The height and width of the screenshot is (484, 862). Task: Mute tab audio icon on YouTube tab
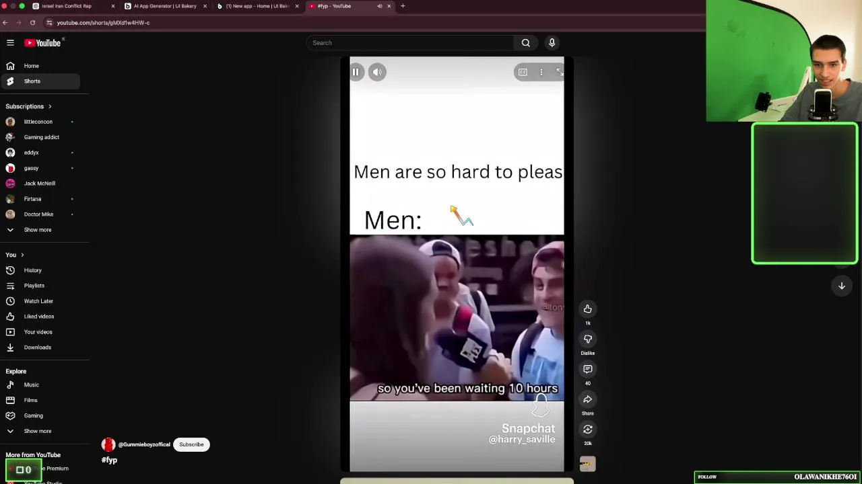pos(379,6)
